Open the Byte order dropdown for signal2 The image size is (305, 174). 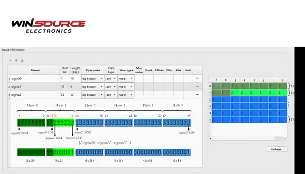pos(93,94)
